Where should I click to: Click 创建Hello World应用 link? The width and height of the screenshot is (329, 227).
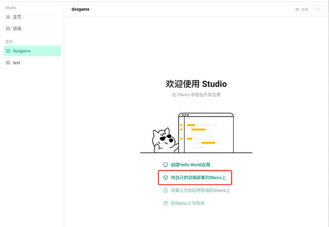(190, 165)
